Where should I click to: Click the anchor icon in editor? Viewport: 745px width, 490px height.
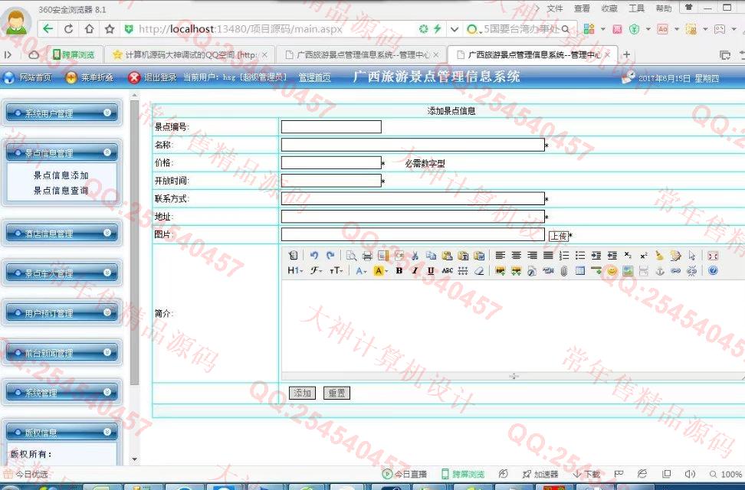click(x=659, y=270)
